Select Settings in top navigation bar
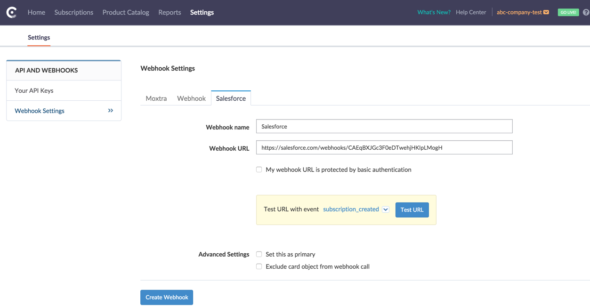This screenshot has width=590, height=306. coord(202,12)
